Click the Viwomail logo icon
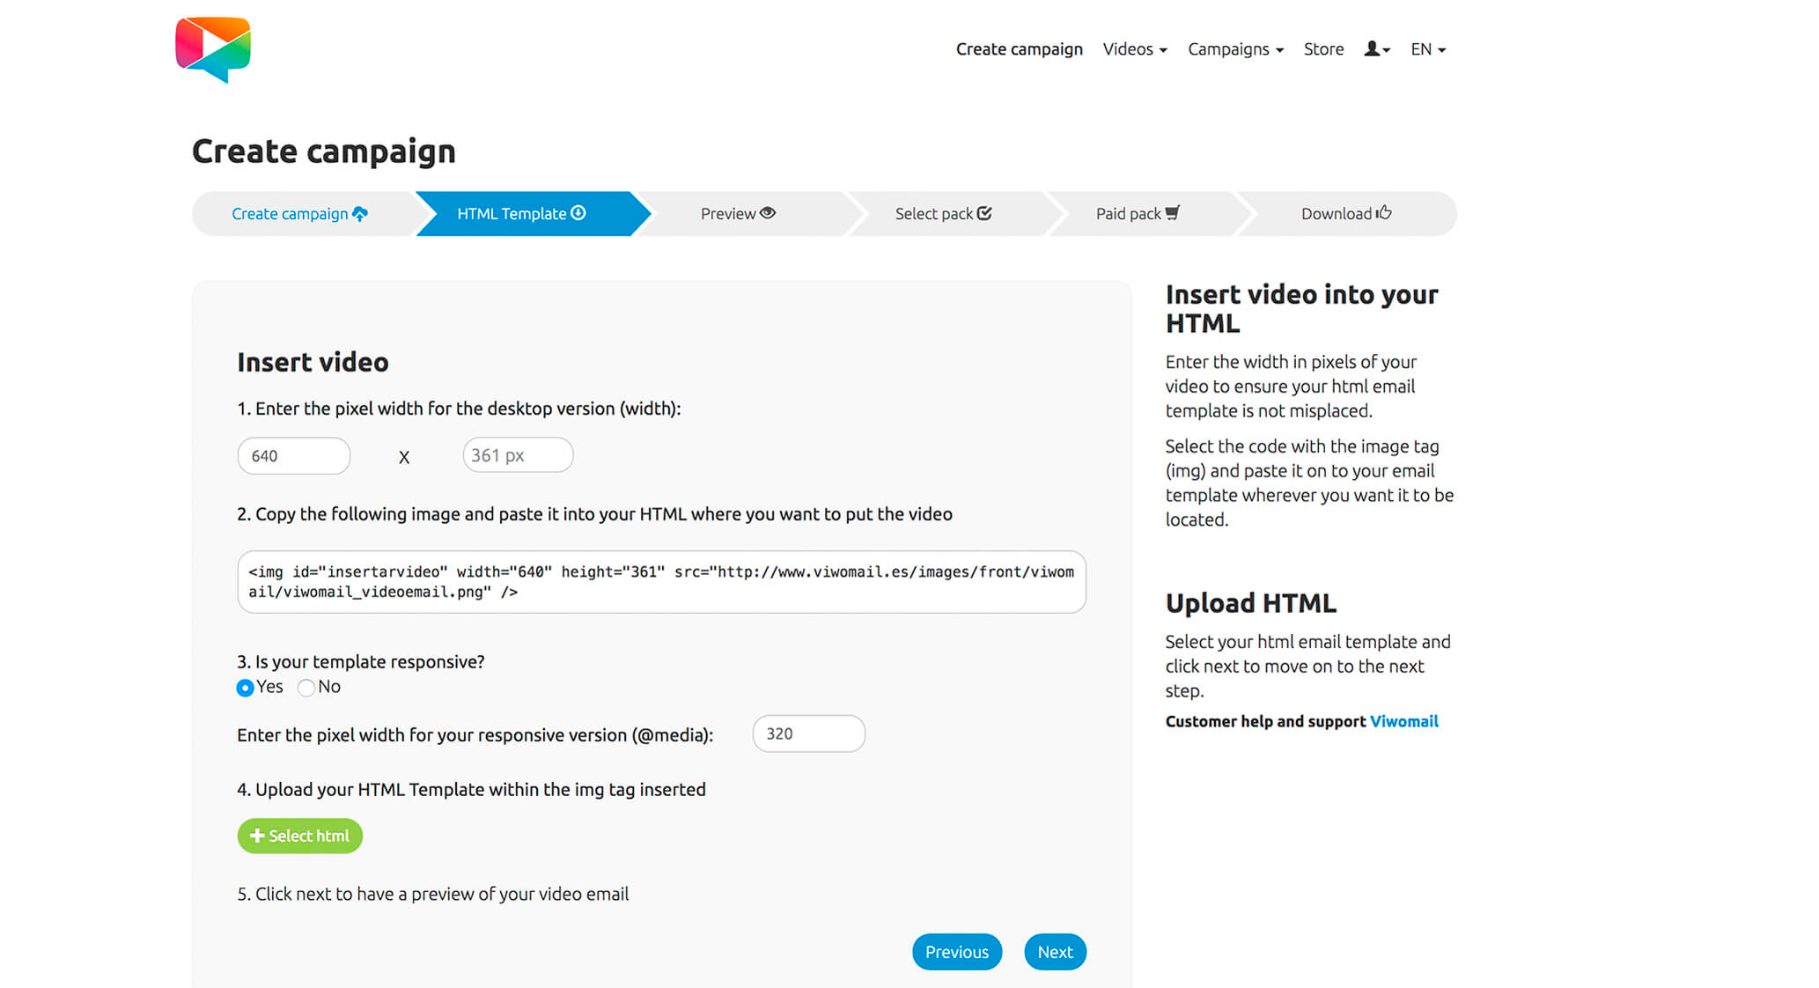 tap(213, 49)
